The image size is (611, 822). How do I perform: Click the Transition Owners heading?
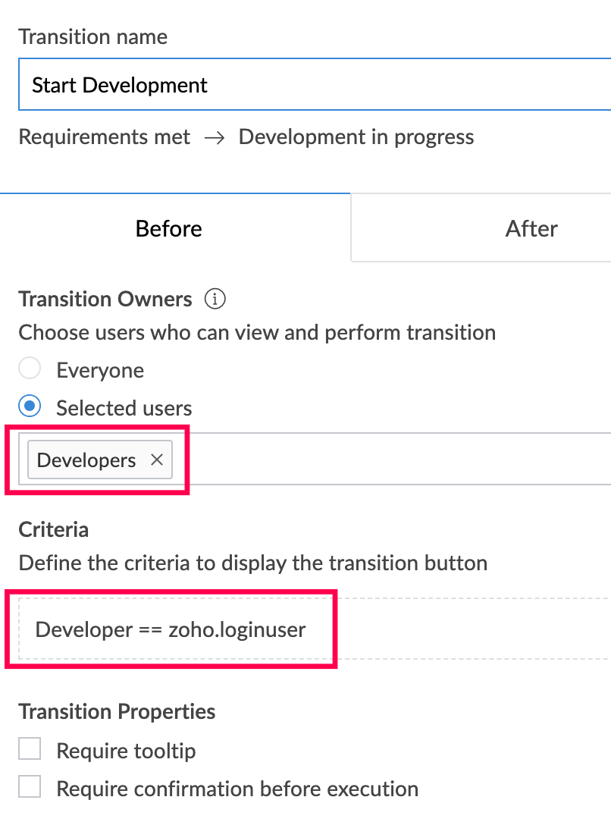[105, 300]
